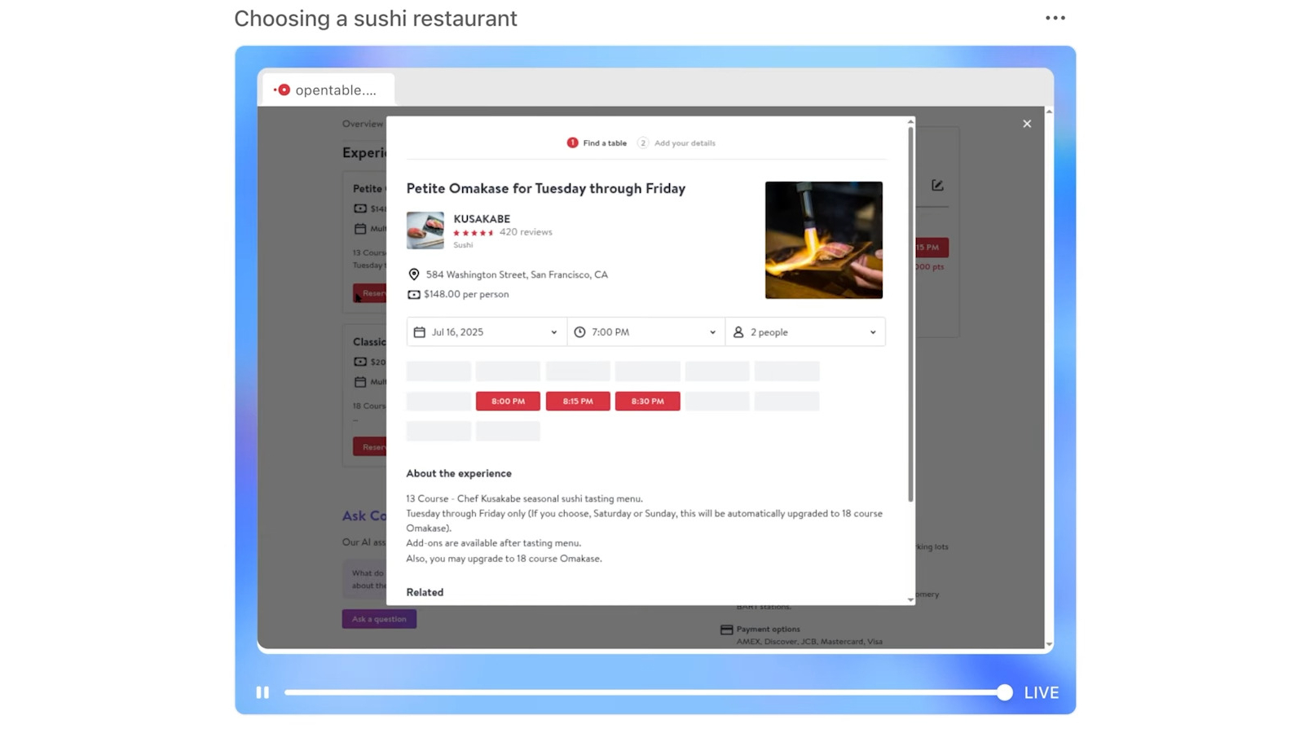1304x733 pixels.
Task: Click the location pin icon by the address
Action: (414, 274)
